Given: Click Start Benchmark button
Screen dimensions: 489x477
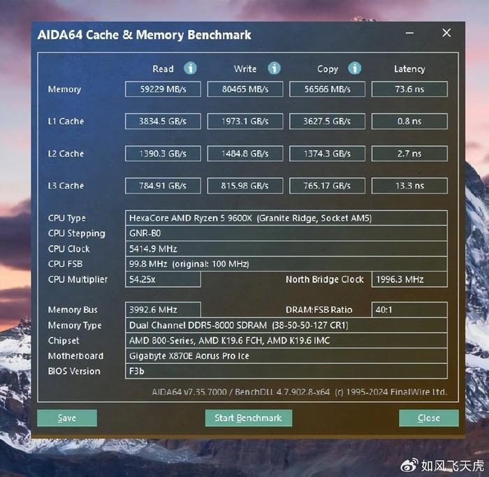Looking at the screenshot, I should point(249,418).
